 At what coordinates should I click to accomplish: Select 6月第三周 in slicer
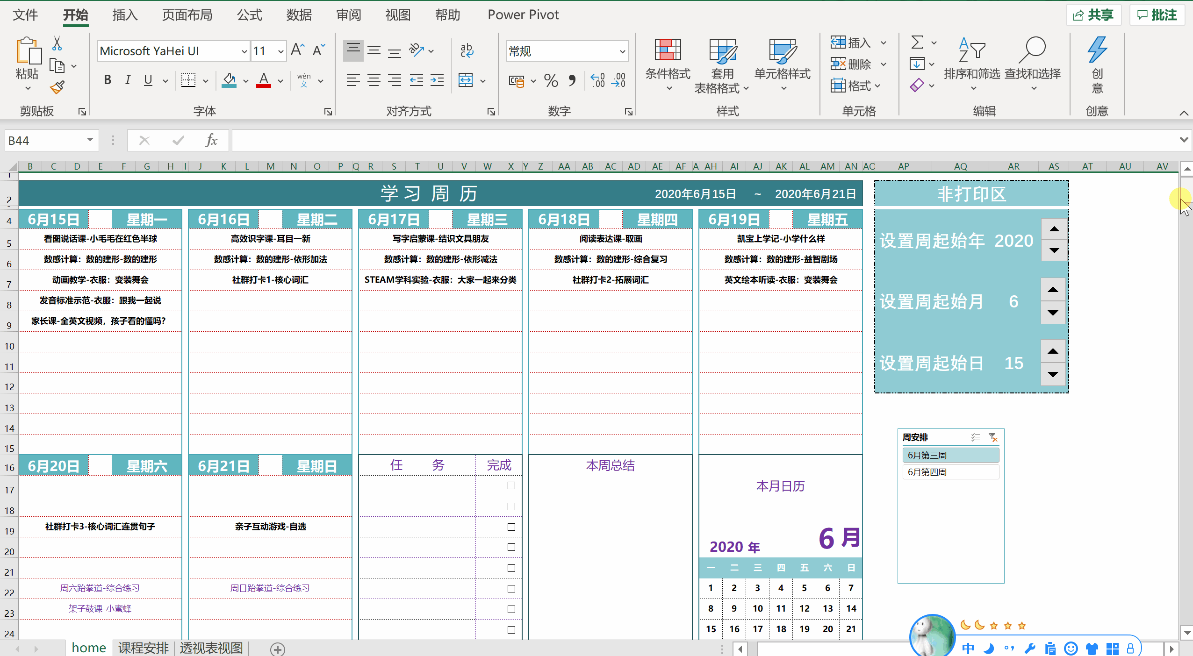tap(951, 455)
